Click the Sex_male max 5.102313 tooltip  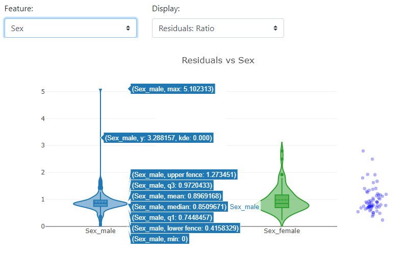point(172,89)
